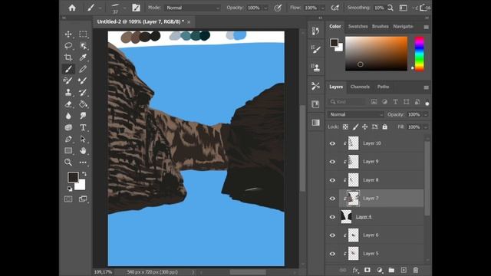Select the Horizontal Type tool
The image size is (491, 276).
[x=83, y=127]
